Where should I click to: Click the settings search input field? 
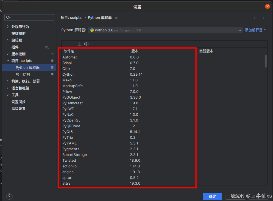(x=29, y=17)
